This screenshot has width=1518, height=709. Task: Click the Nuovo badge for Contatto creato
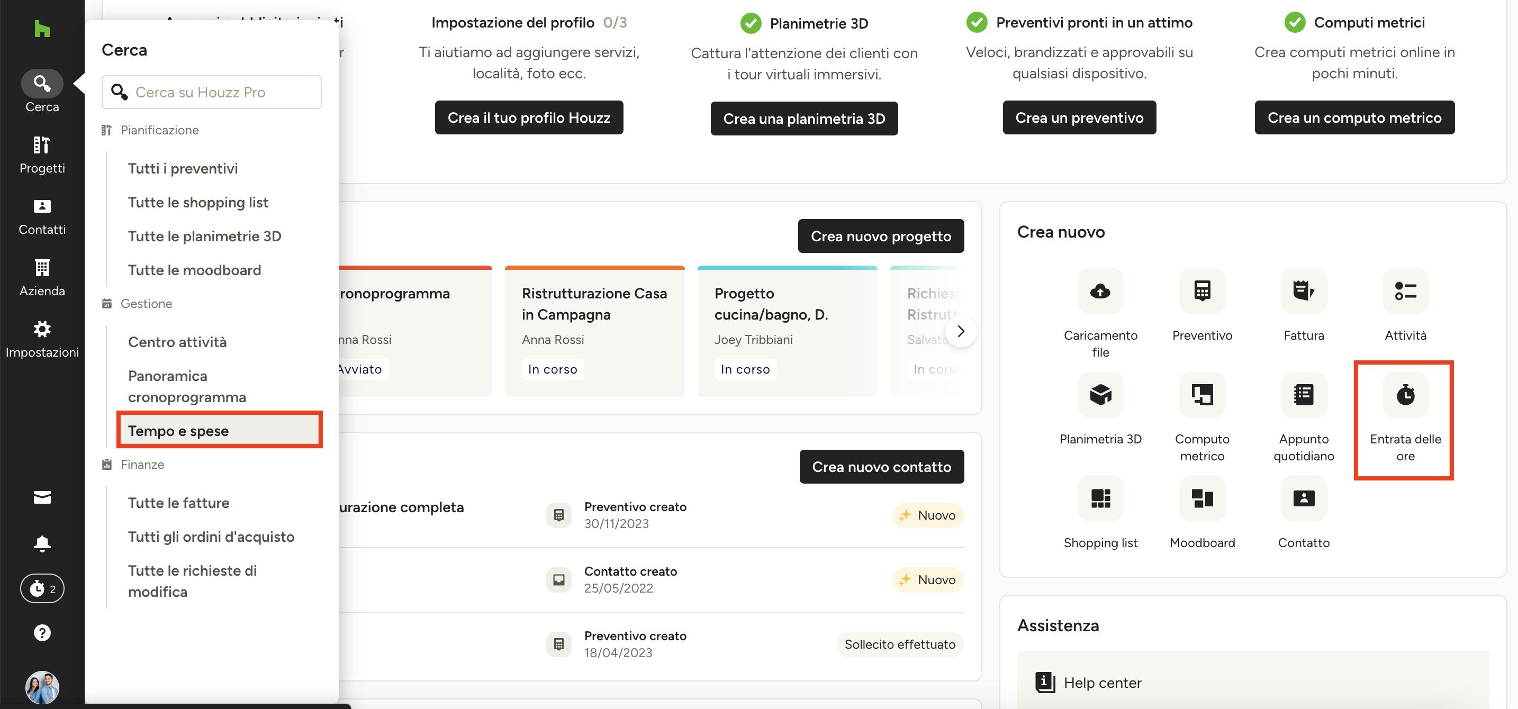[x=927, y=579]
